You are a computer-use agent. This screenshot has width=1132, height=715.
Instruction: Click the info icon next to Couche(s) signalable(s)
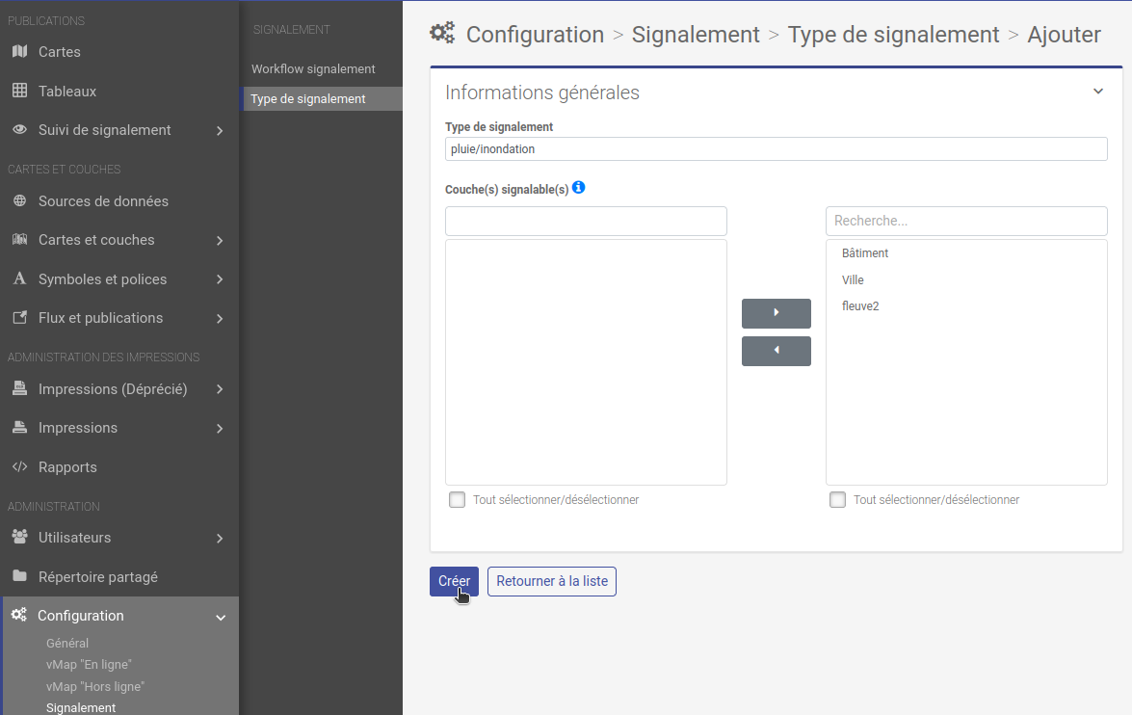578,188
